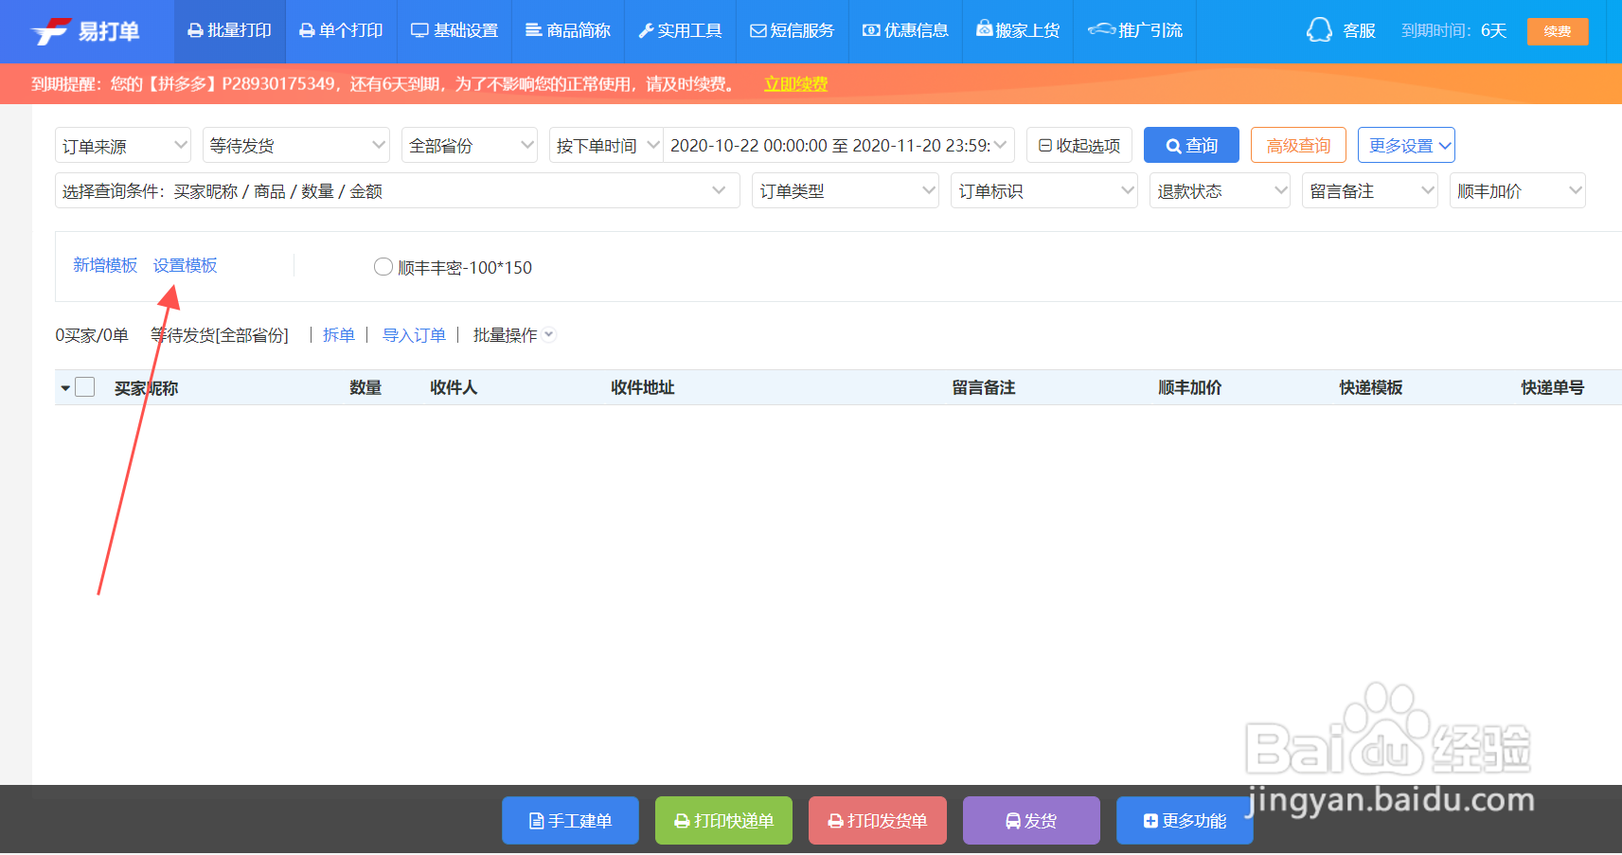Click the 新增模板 link

[104, 264]
